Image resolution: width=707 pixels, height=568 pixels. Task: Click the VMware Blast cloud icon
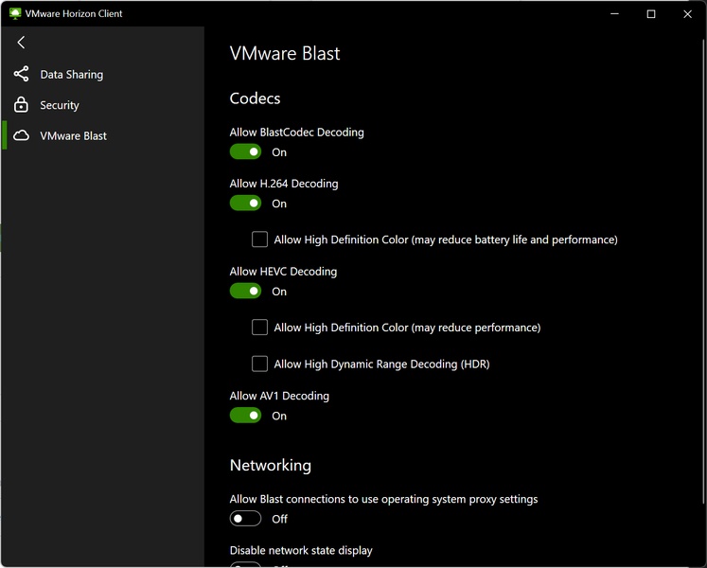coord(21,135)
